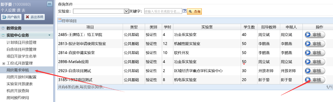Open 用房开放时间配置 page
The height and width of the screenshot is (102, 333).
click(x=22, y=77)
